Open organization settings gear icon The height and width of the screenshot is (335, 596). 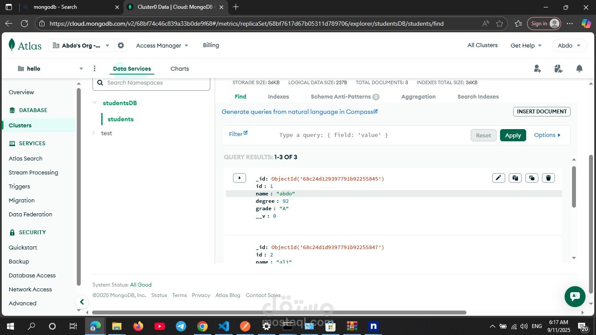(121, 45)
